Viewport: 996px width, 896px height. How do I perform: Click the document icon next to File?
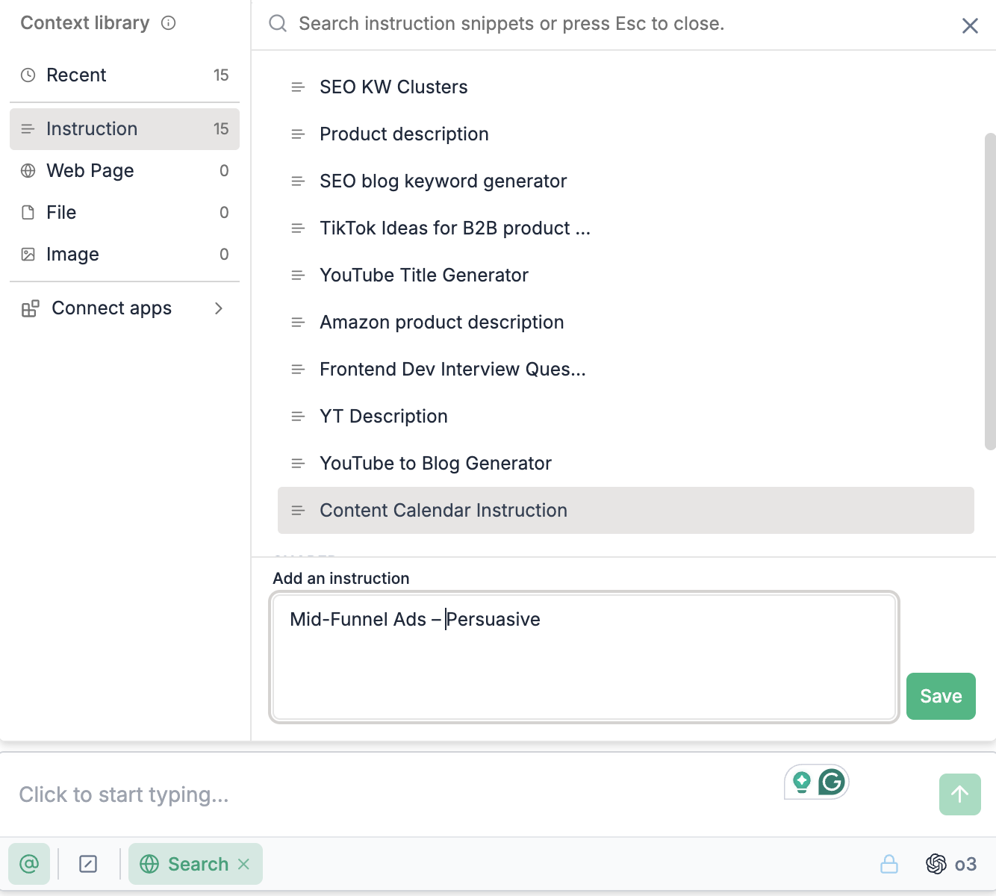click(x=28, y=213)
